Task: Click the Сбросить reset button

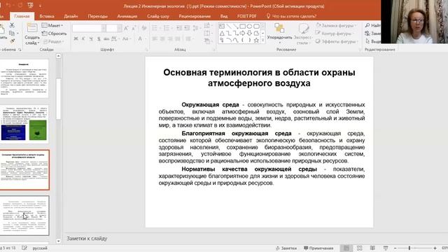Action: 55,34
